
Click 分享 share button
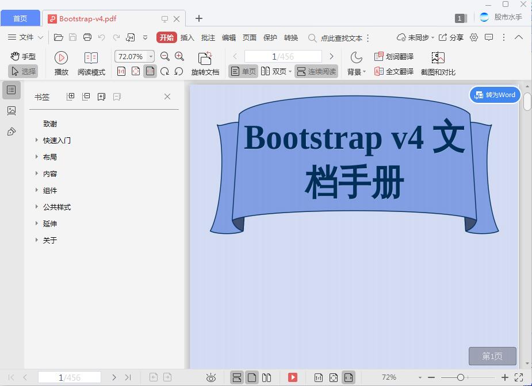(x=451, y=37)
